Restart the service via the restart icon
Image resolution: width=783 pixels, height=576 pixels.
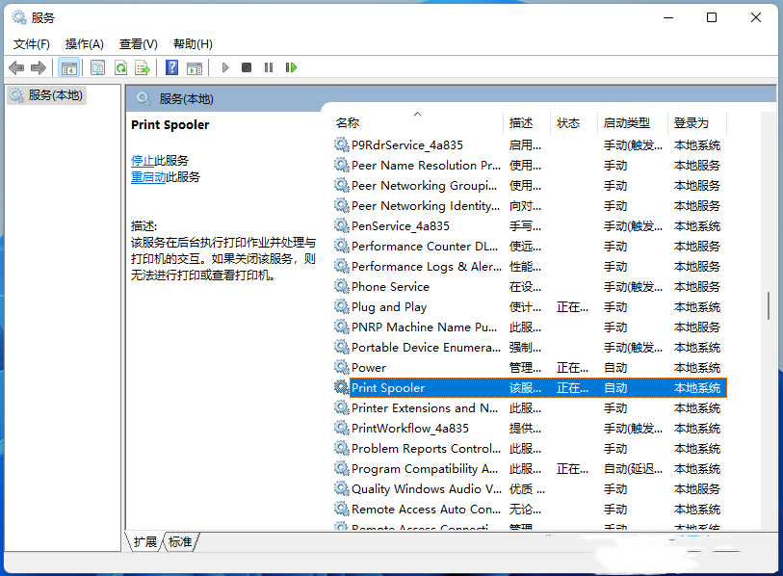coord(290,67)
